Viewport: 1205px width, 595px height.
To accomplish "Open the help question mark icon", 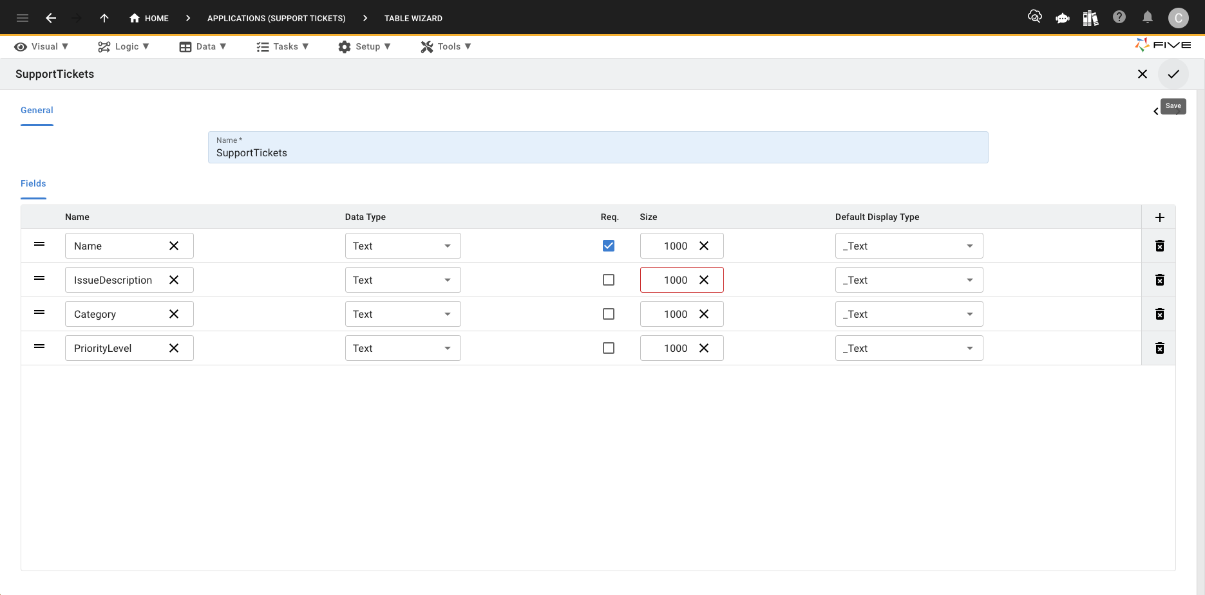I will (x=1119, y=17).
